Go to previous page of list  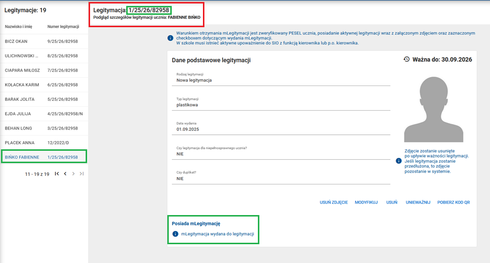pos(65,174)
